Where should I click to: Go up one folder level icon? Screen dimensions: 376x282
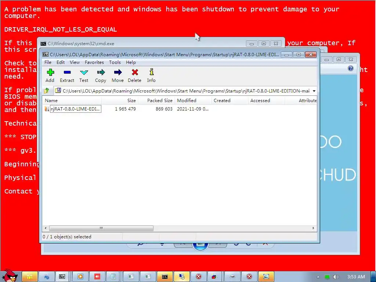(47, 91)
